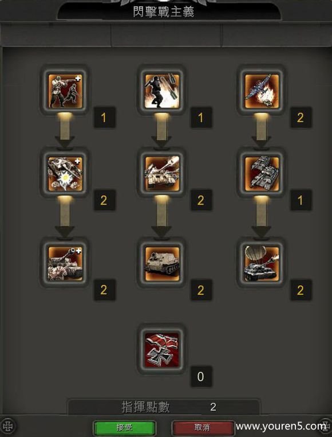The height and width of the screenshot is (437, 332).
Task: Select the parachute-dropped Tiger tank icon
Action: [262, 263]
